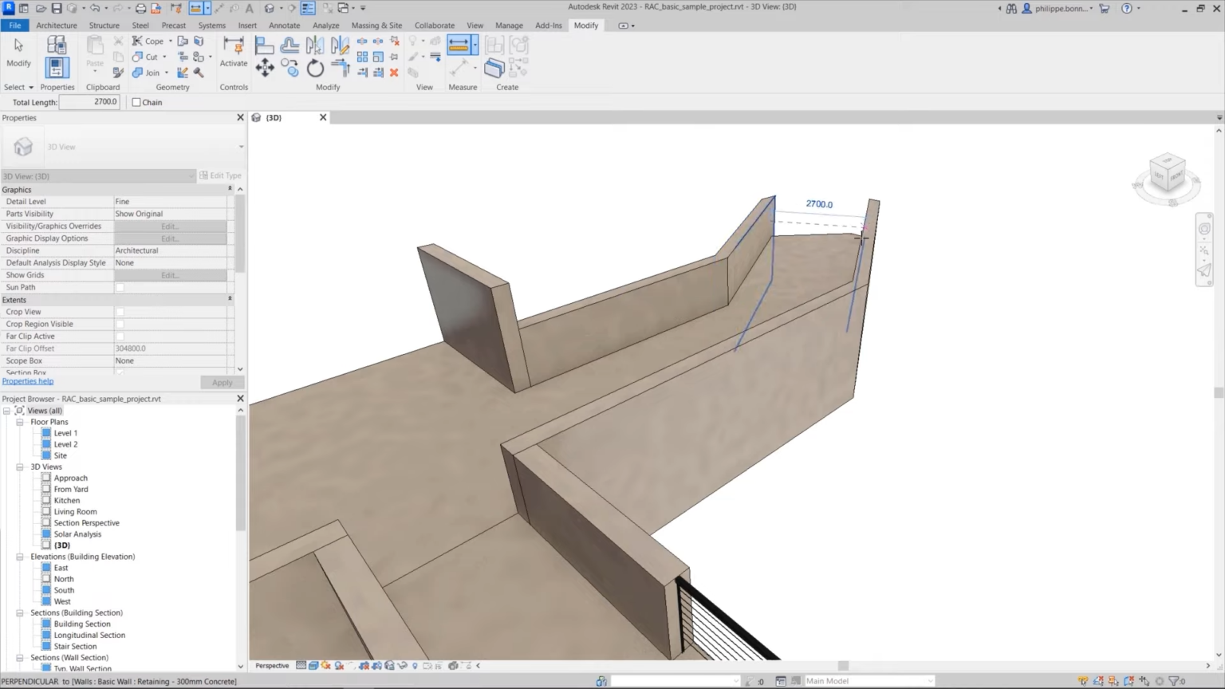Click the Measure Between Two References tool
Image resolution: width=1225 pixels, height=689 pixels.
pyautogui.click(x=459, y=45)
